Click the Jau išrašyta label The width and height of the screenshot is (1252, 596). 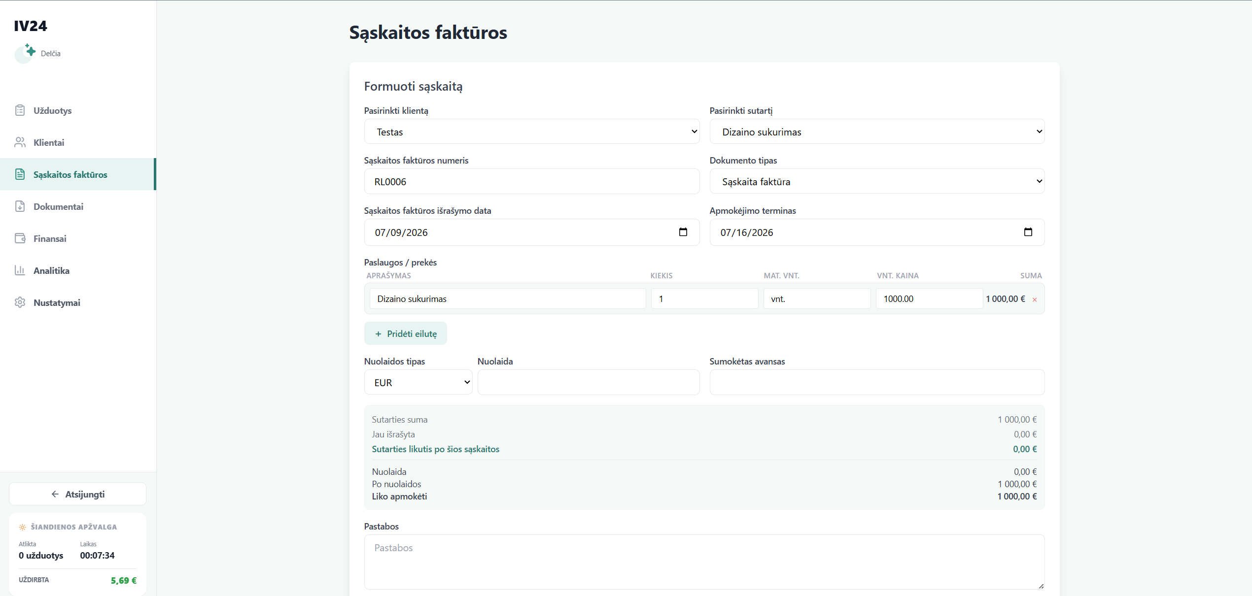coord(393,434)
